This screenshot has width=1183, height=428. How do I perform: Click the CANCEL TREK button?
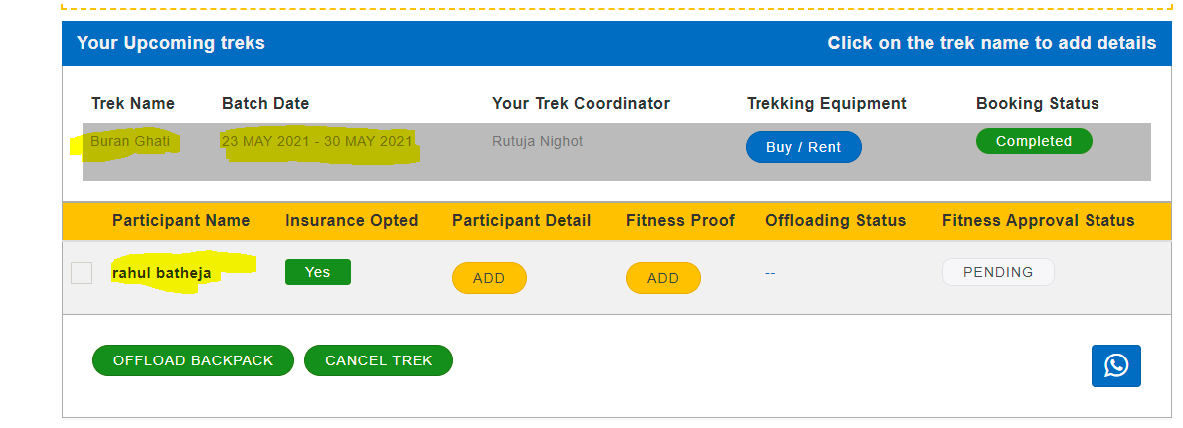point(379,360)
